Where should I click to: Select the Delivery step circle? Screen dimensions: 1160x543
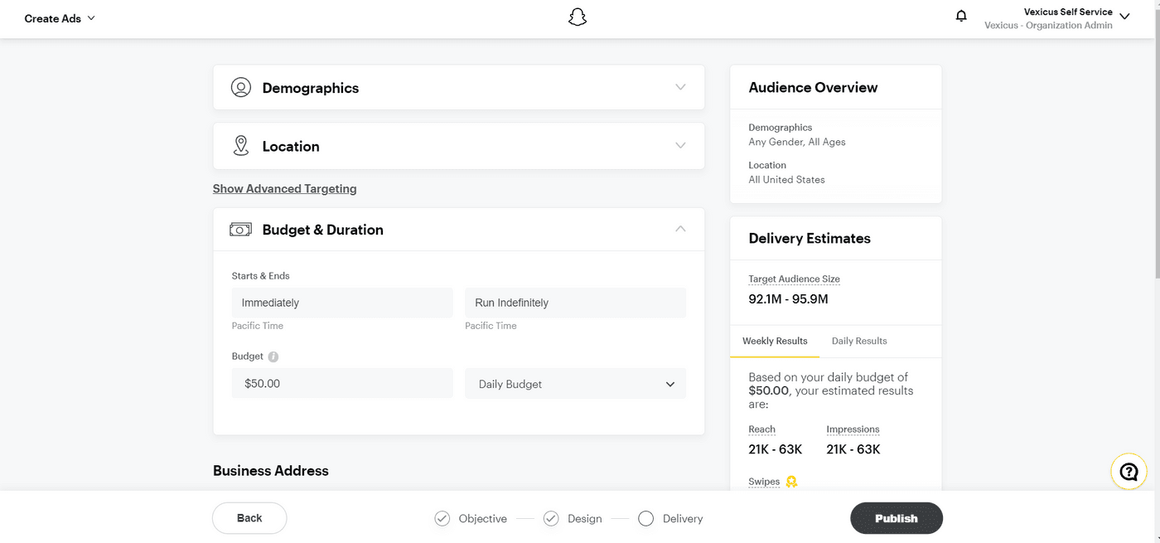tap(646, 519)
